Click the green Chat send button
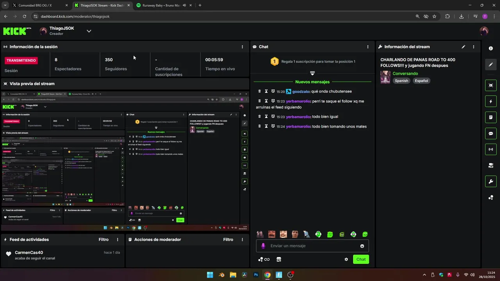The height and width of the screenshot is (281, 500). pos(361,259)
